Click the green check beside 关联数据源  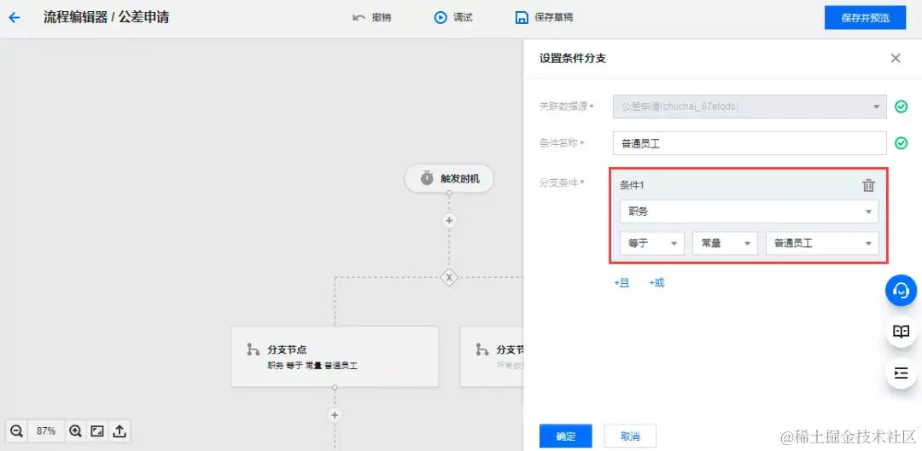coord(901,107)
